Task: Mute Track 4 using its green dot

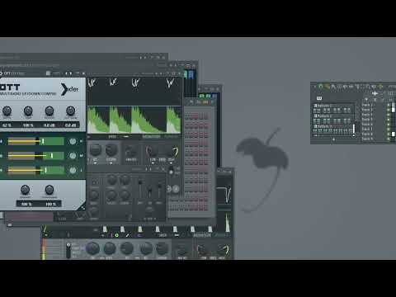Action: (389, 120)
